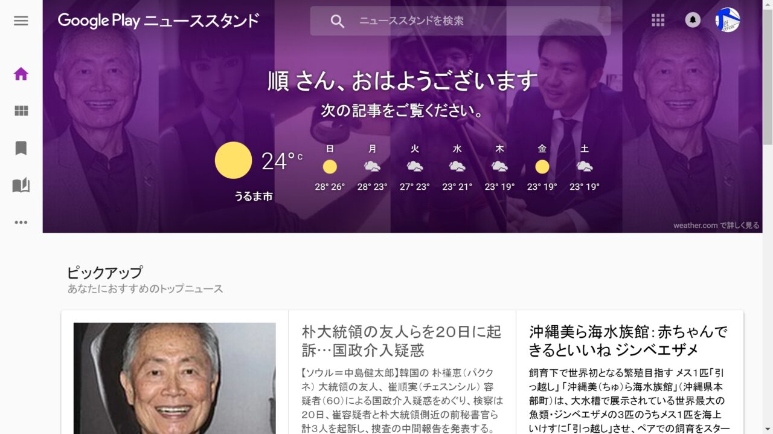
Task: Go to the Home sidebar icon
Action: coord(21,74)
